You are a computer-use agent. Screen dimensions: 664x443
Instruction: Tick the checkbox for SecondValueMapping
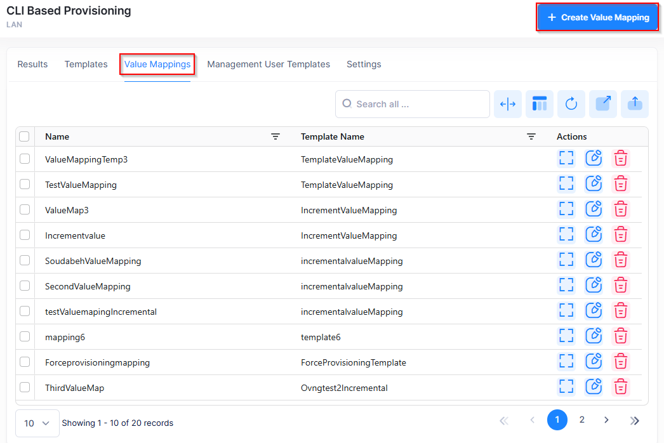(x=25, y=286)
